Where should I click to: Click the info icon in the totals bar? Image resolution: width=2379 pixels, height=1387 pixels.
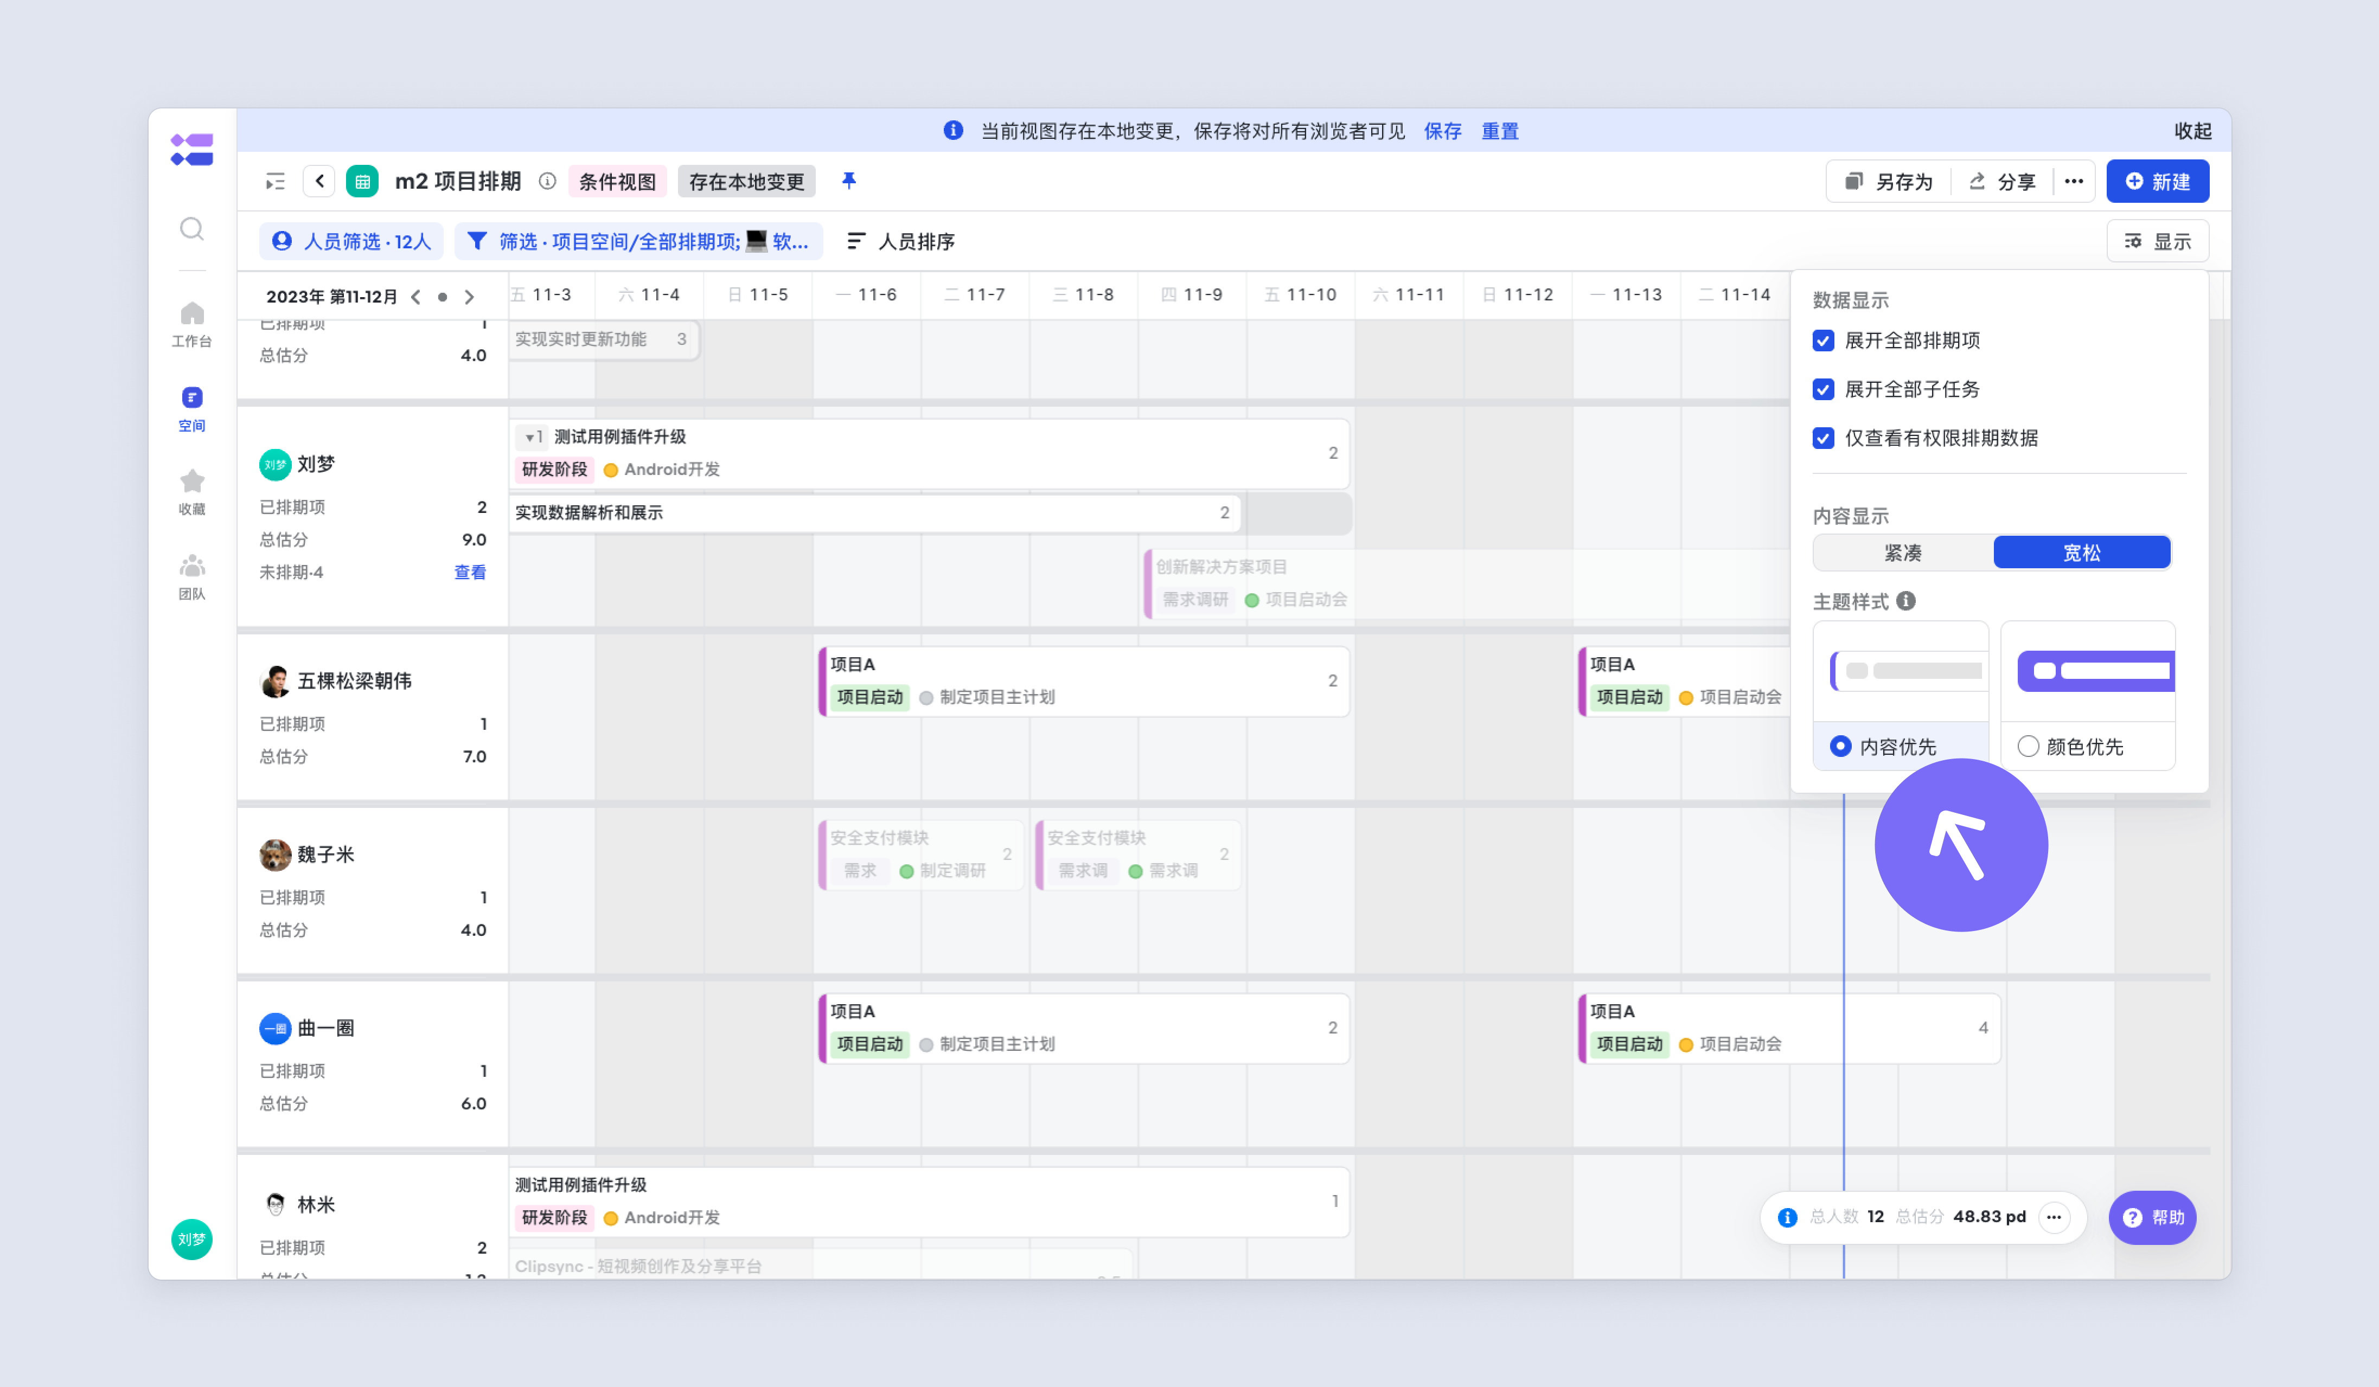click(x=1787, y=1217)
